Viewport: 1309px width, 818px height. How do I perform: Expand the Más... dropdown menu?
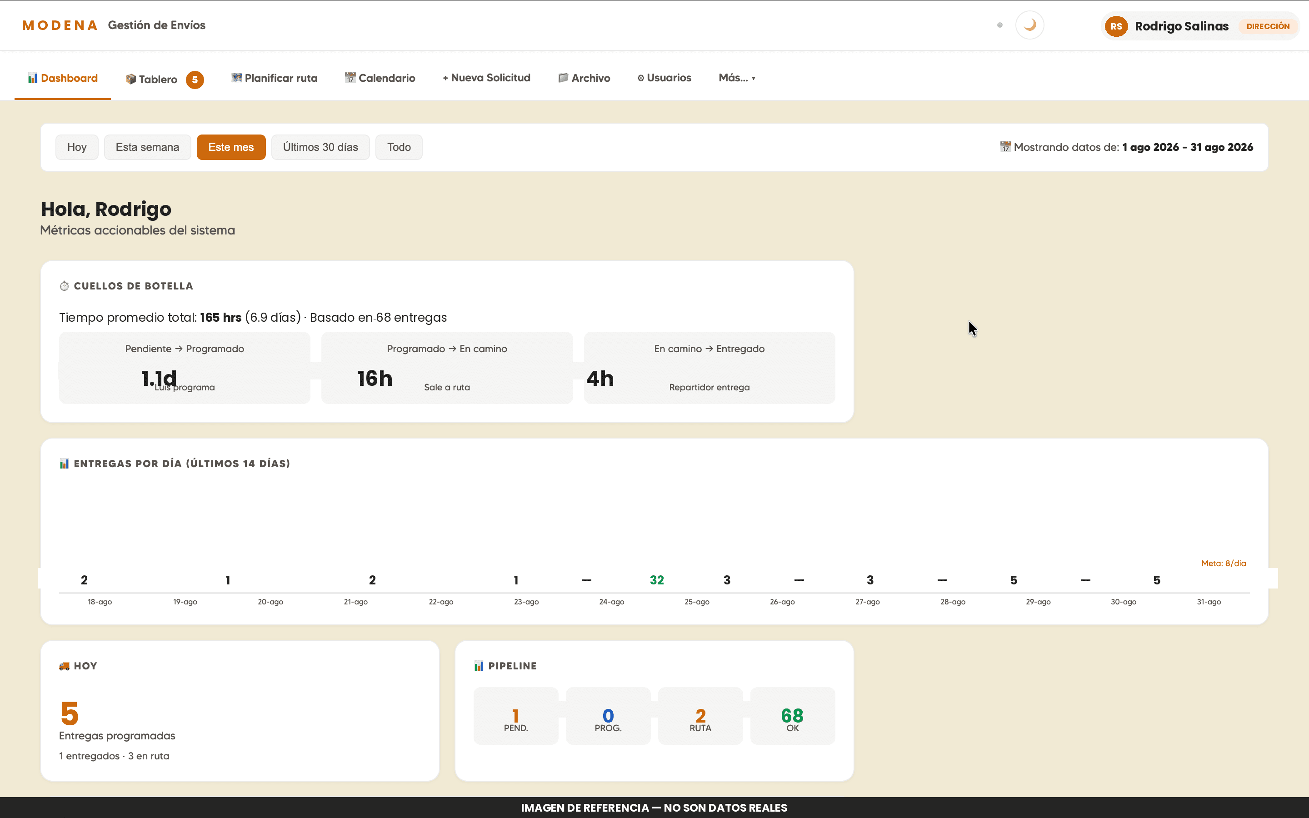[x=737, y=78]
